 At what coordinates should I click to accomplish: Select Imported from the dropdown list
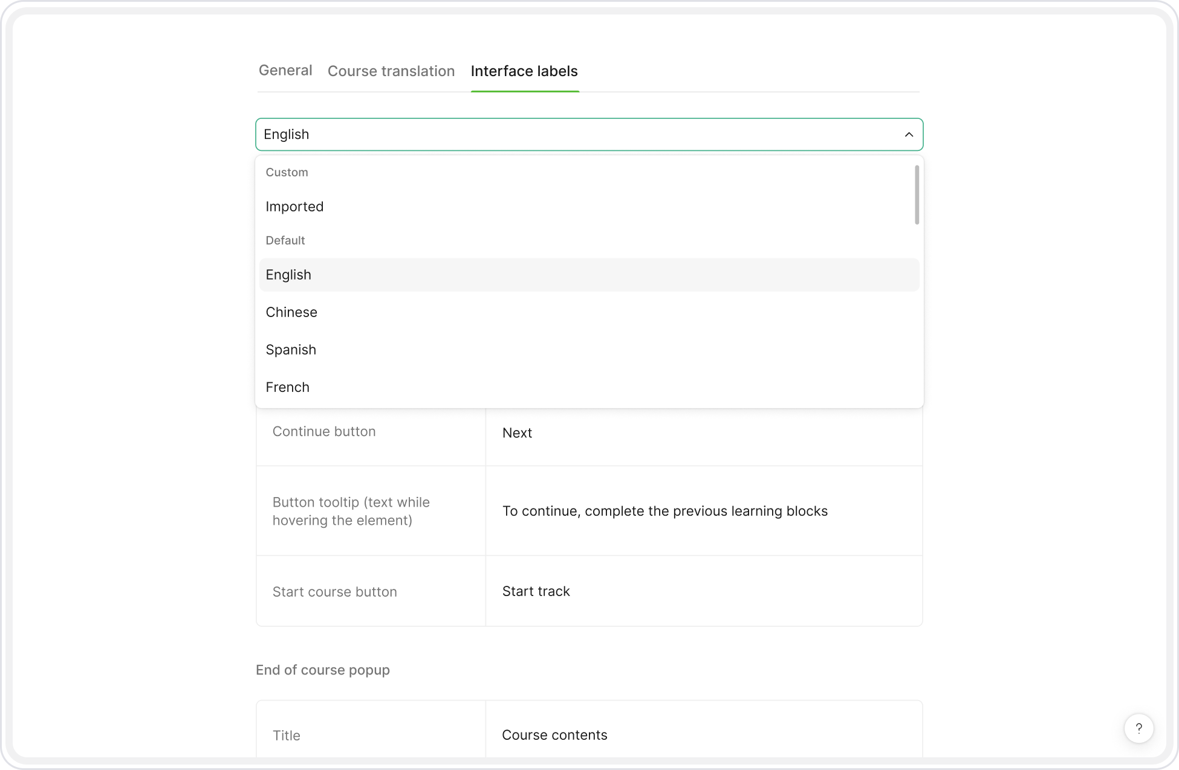pyautogui.click(x=294, y=207)
